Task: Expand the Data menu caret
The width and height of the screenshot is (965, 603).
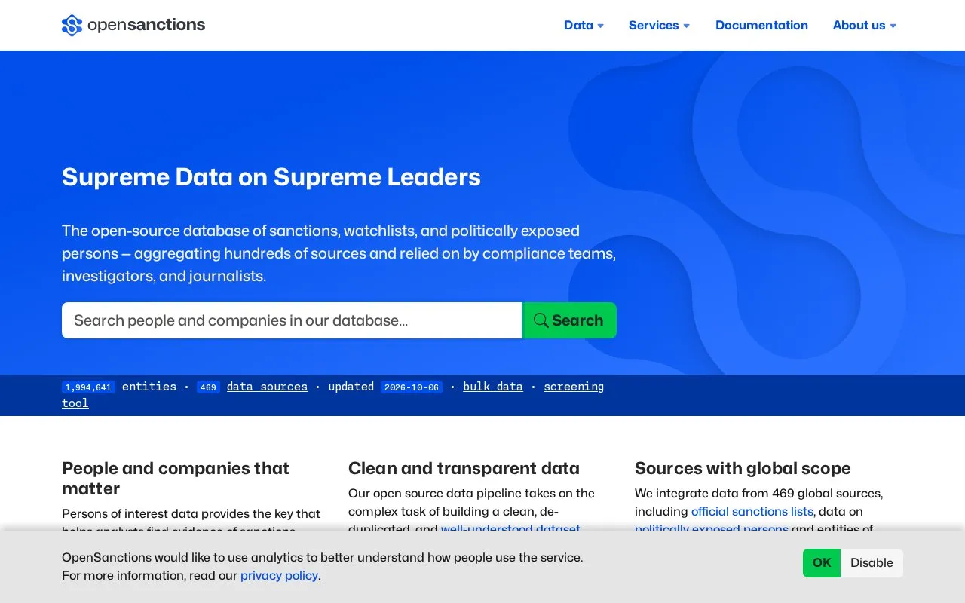Action: pos(601,26)
